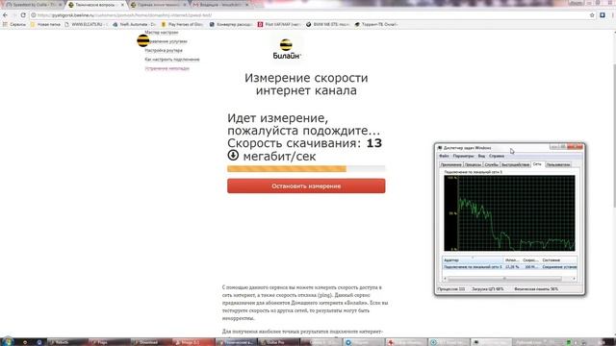Switch to Процессы tab in Task Manager
This screenshot has height=346, width=616.
[x=473, y=164]
